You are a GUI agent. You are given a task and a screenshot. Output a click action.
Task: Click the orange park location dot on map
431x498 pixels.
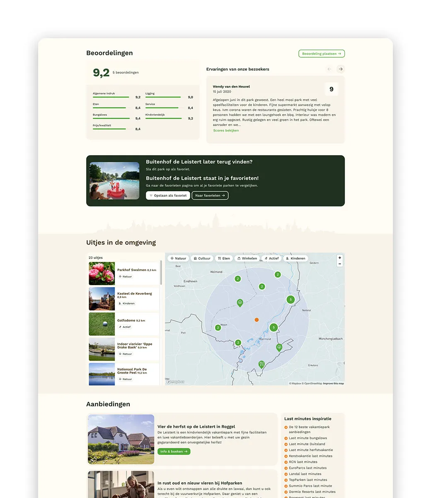(x=257, y=320)
